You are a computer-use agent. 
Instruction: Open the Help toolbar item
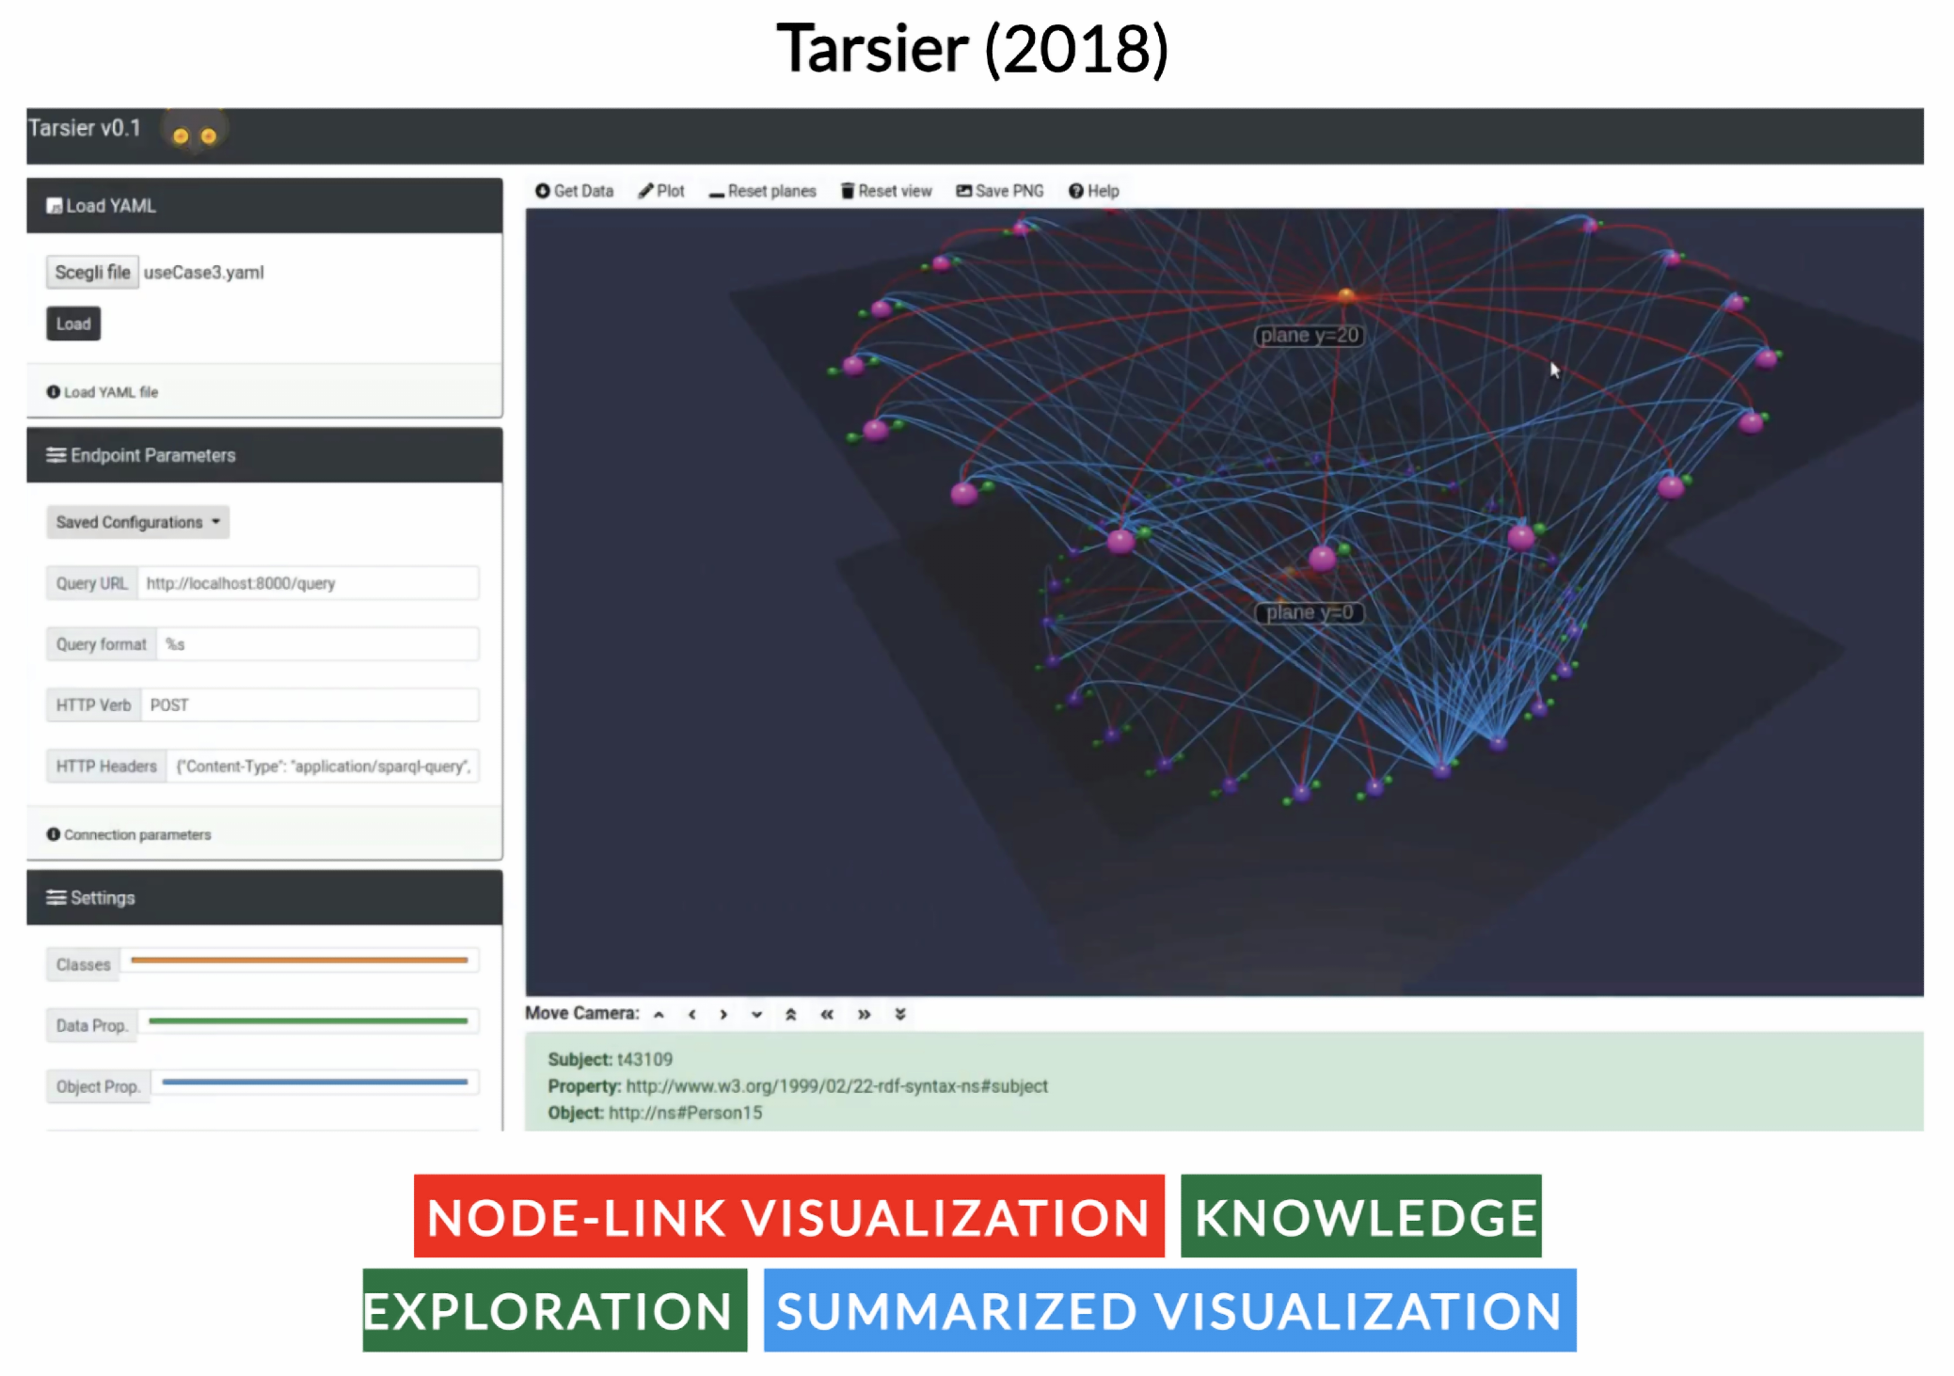[x=1093, y=191]
